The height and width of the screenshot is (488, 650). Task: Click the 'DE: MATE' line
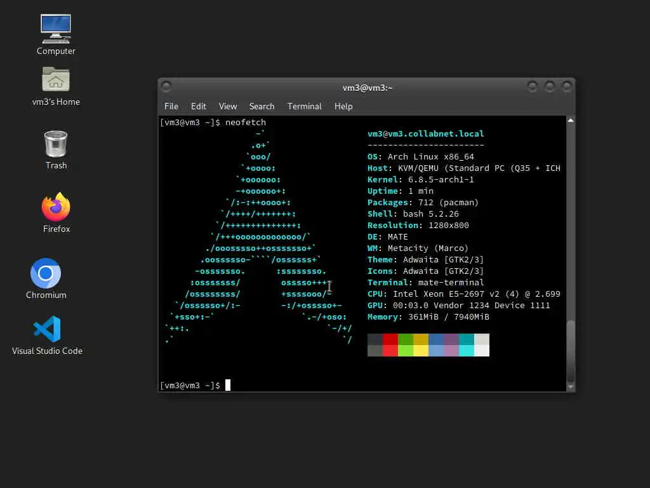pos(388,237)
